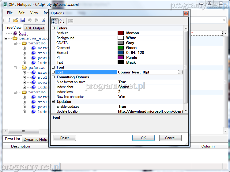Click the Open file folder icon
Screen dimensions: 230x172
(x=15, y=20)
